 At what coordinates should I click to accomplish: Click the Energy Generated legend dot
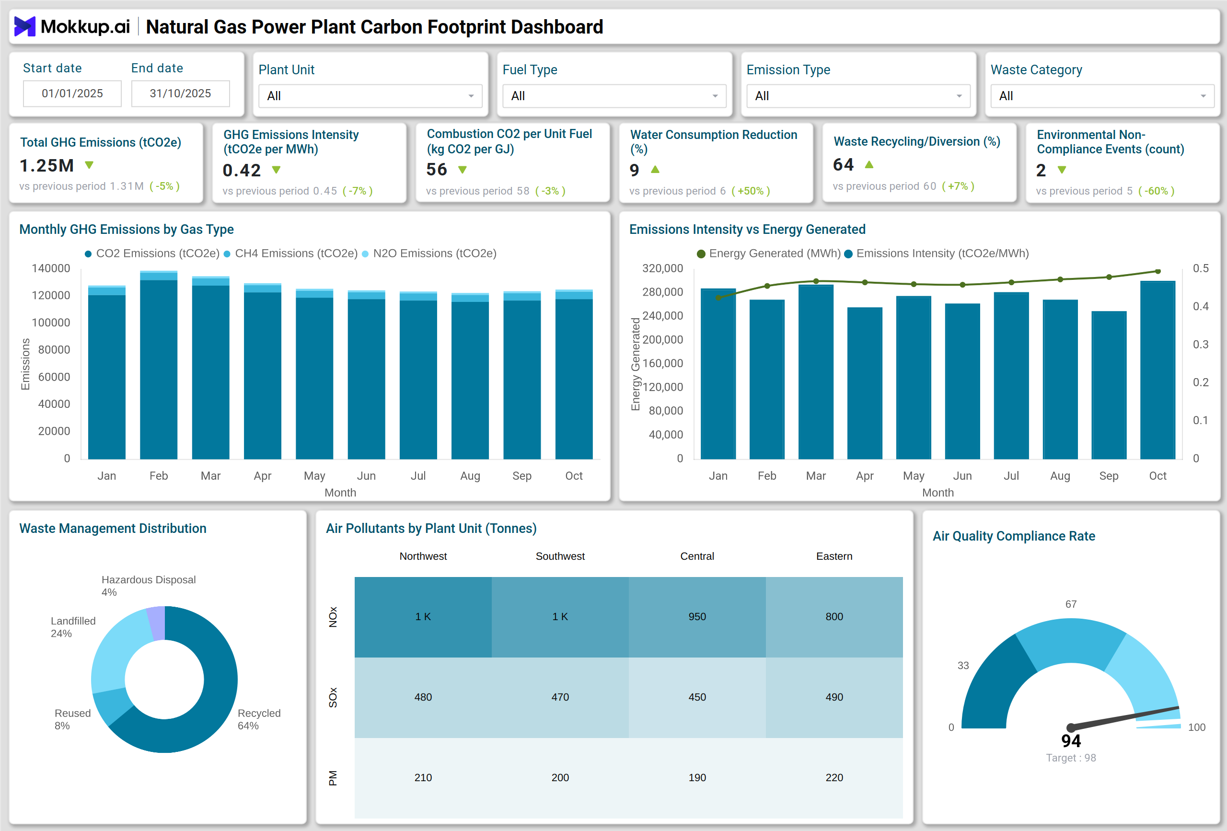pos(701,254)
